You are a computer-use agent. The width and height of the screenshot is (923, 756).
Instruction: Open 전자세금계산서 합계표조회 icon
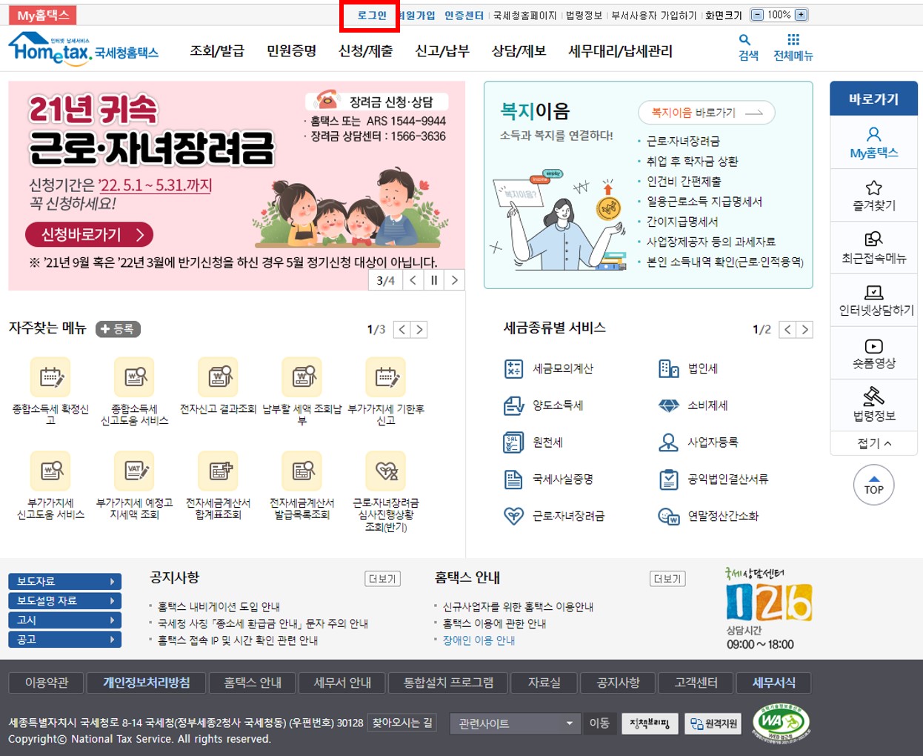click(x=219, y=471)
